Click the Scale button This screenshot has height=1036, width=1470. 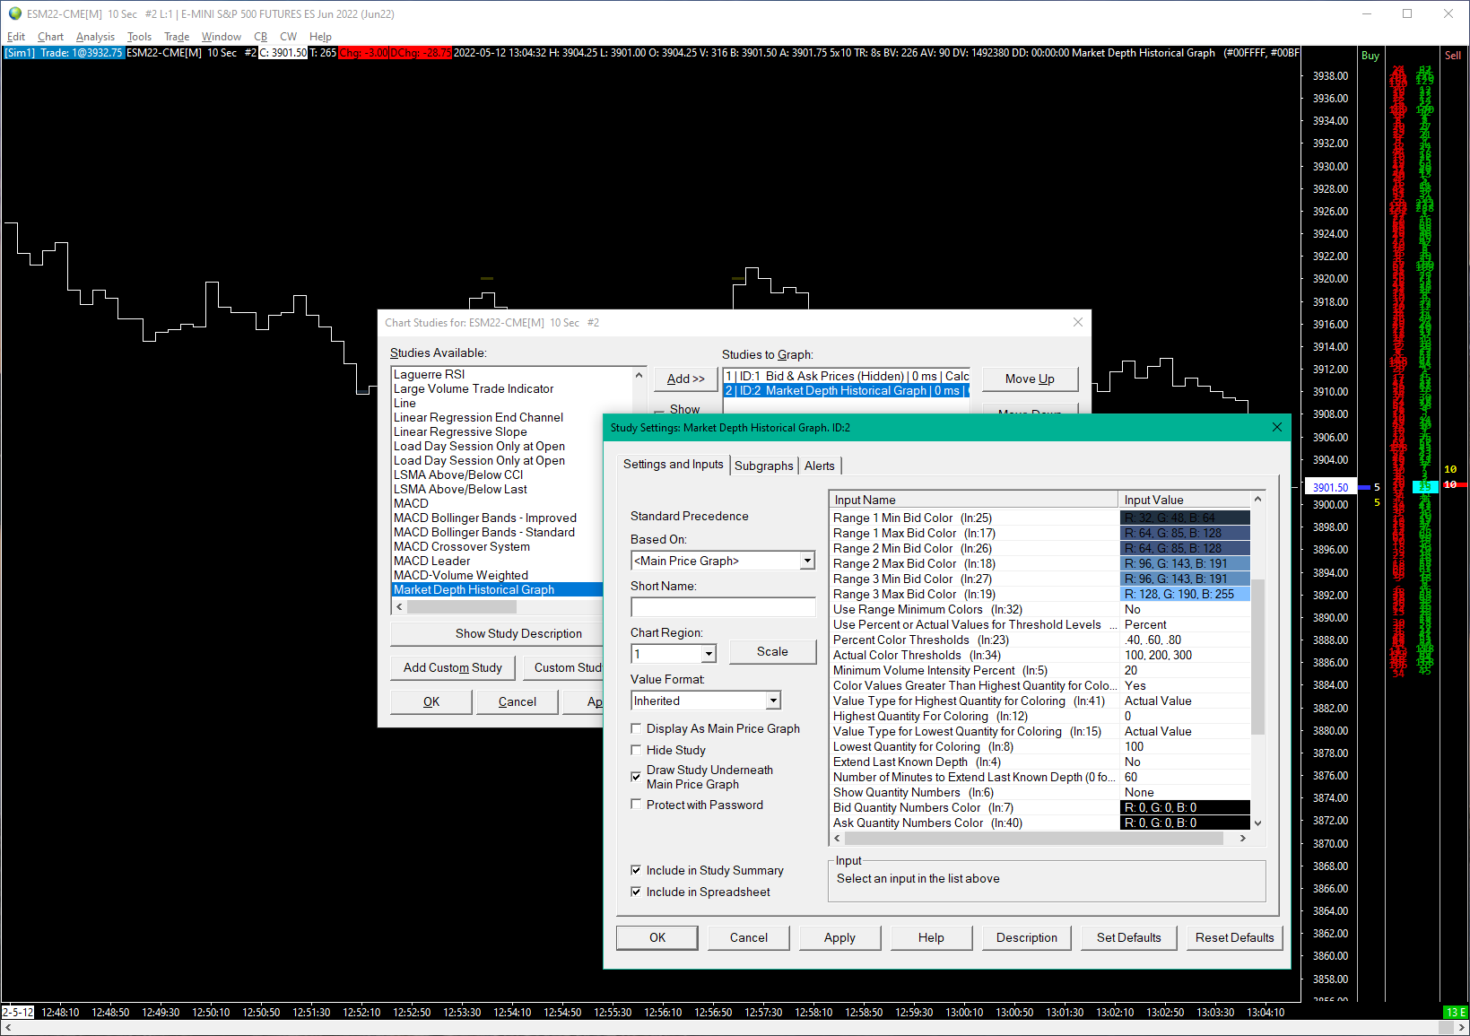pyautogui.click(x=772, y=651)
